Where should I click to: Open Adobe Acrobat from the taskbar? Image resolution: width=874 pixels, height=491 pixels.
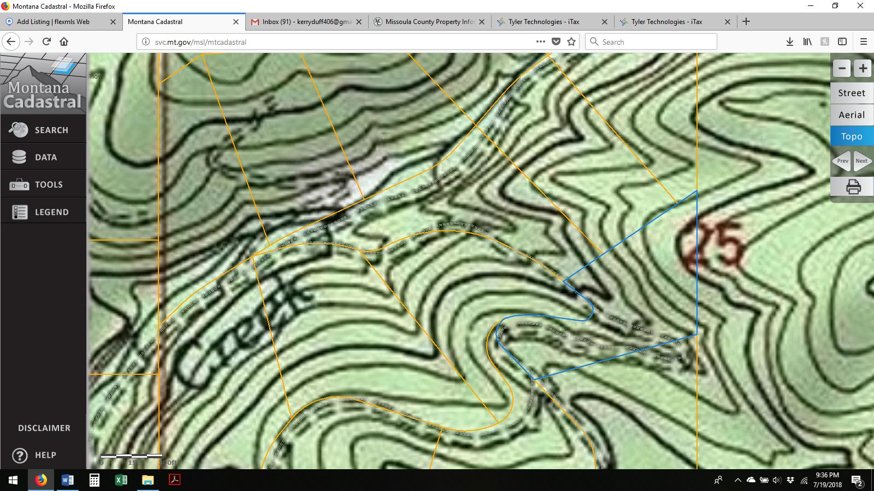point(174,480)
